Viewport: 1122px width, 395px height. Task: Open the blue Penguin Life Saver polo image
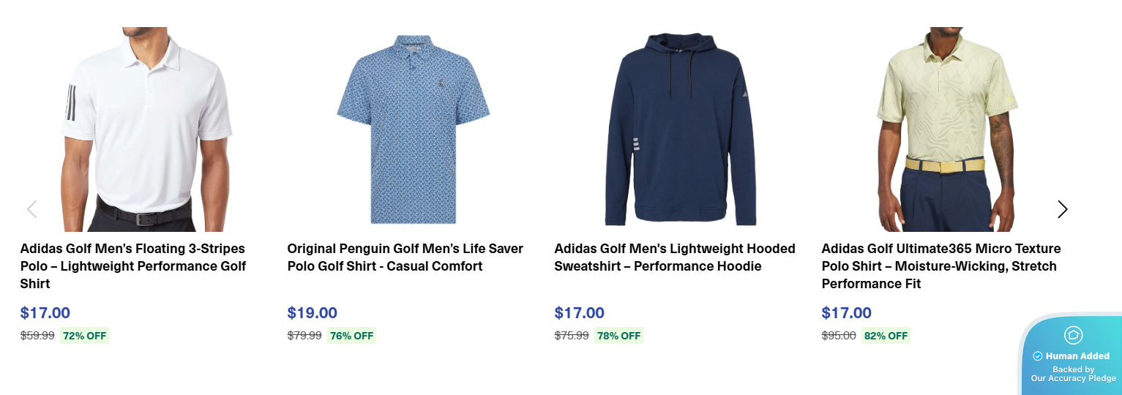(414, 129)
